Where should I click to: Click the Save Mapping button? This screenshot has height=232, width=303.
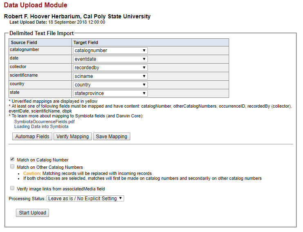111,137
